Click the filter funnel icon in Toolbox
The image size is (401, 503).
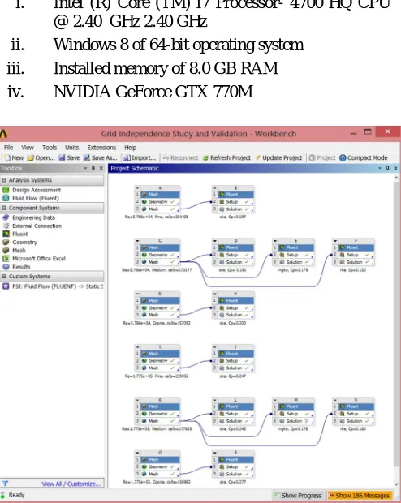(5, 484)
